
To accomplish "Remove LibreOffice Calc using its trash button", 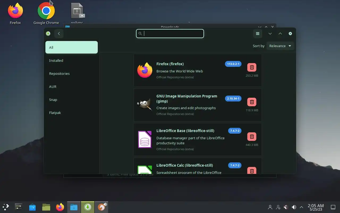I will point(252,170).
